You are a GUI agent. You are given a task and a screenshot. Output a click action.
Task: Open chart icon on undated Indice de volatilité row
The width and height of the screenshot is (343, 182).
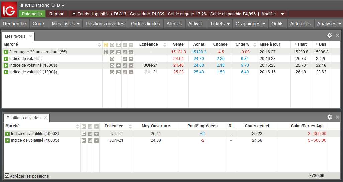125,59
